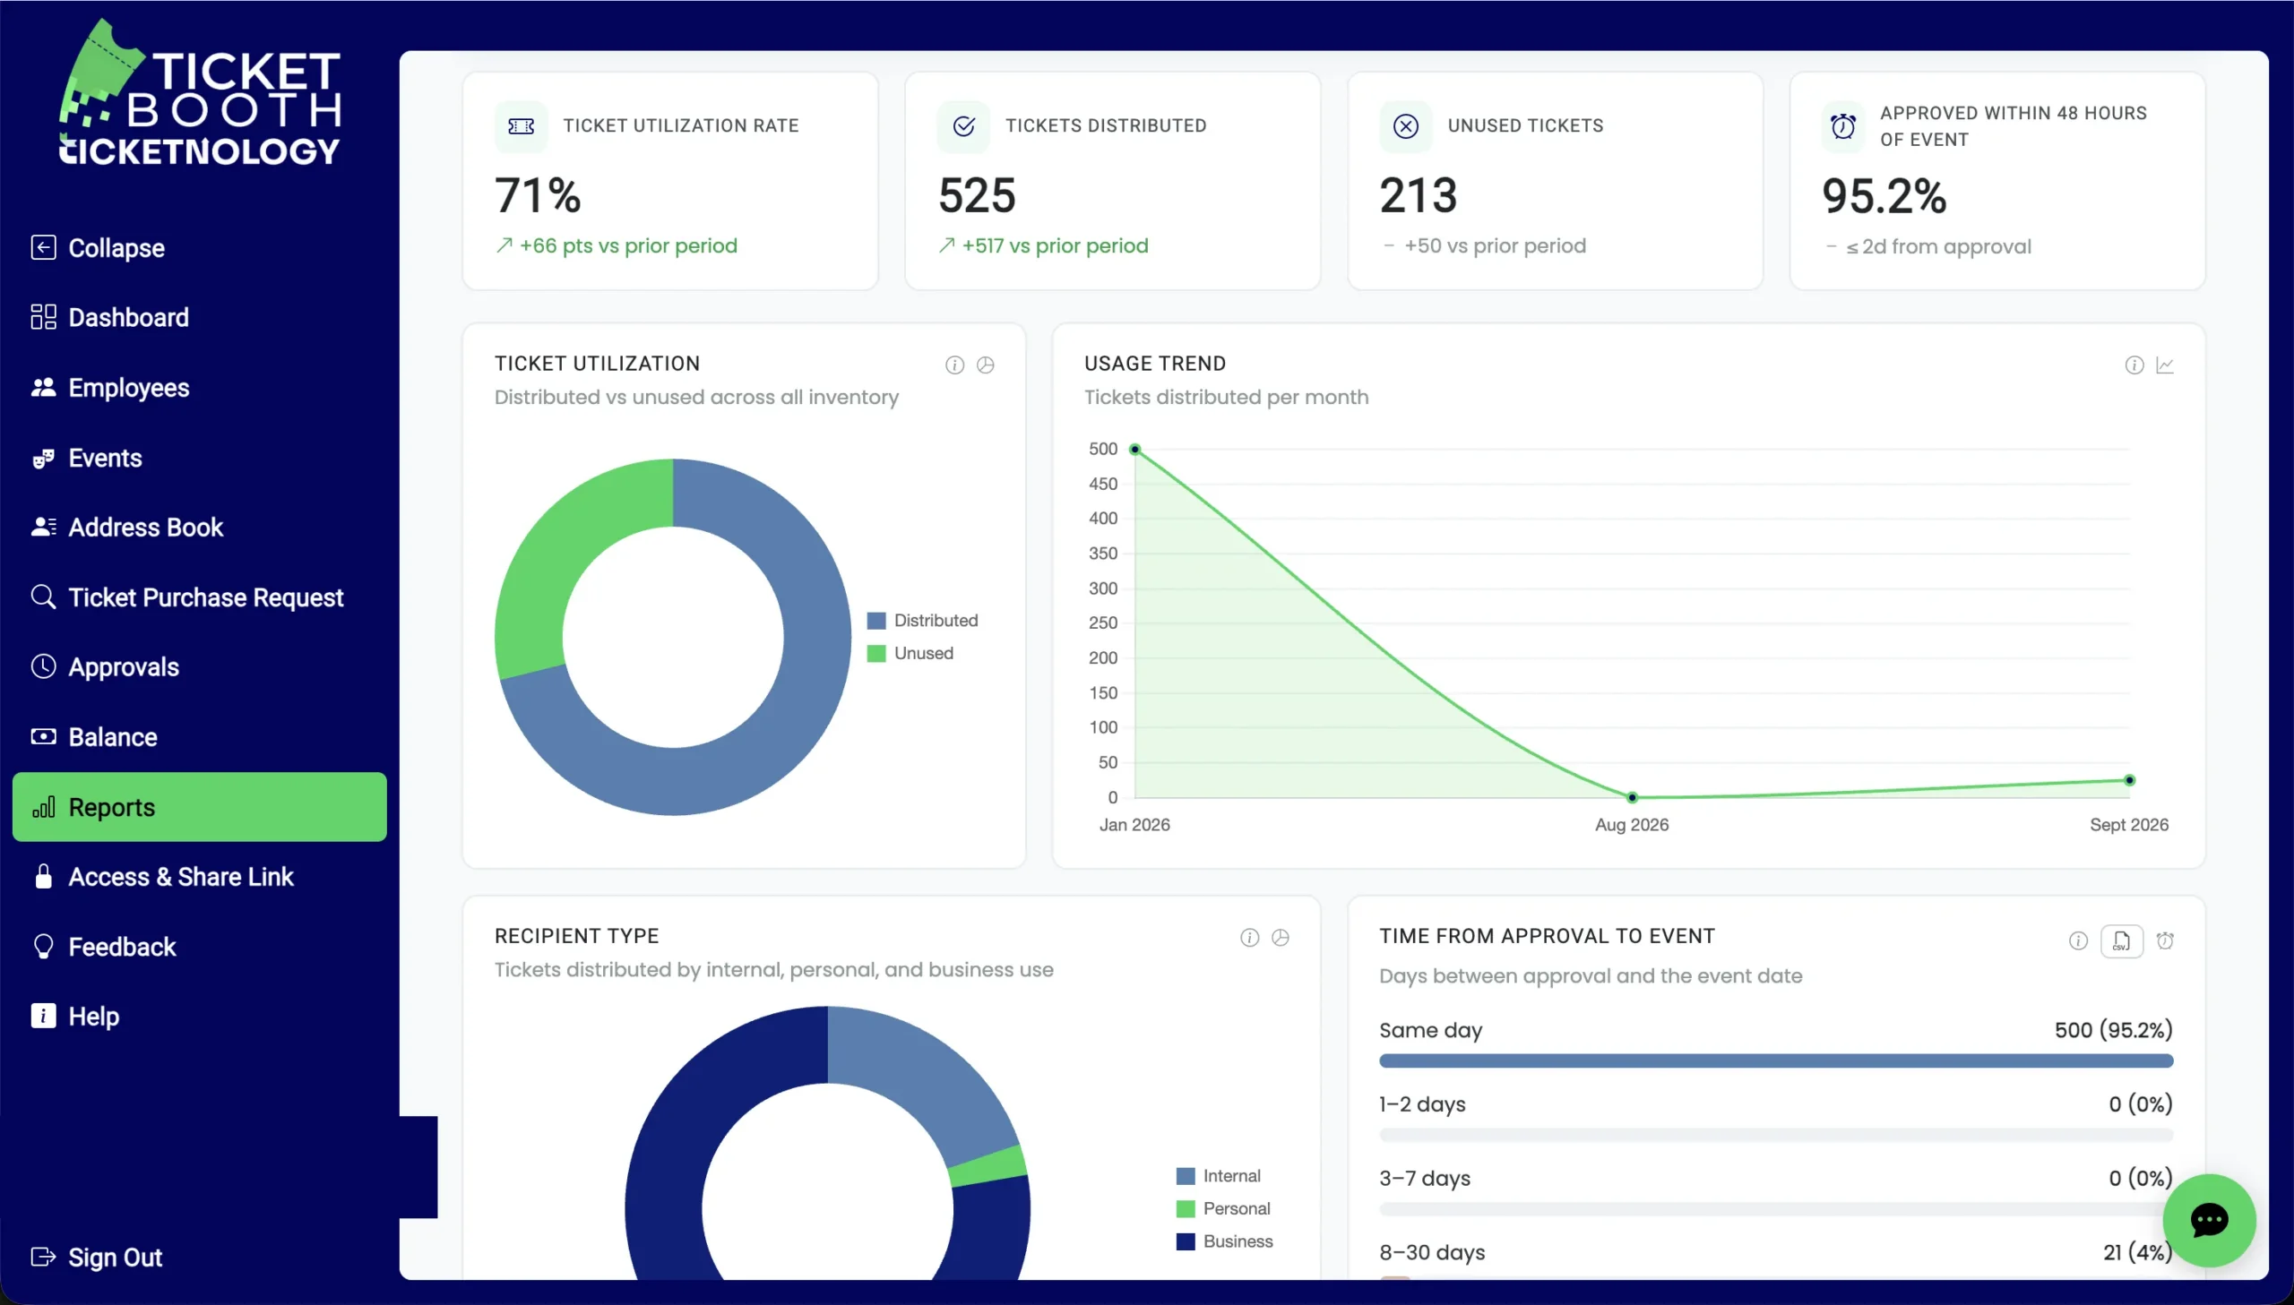Viewport: 2294px width, 1305px height.
Task: Open the Dashboard page
Action: [x=109, y=317]
